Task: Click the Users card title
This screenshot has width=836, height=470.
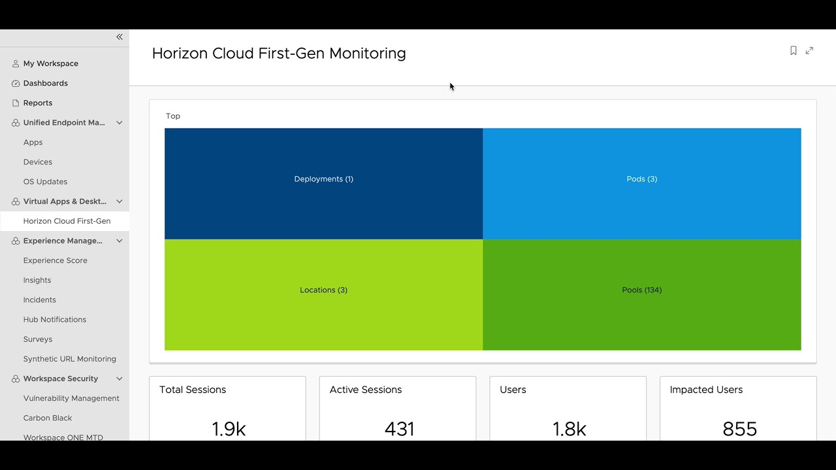Action: pyautogui.click(x=513, y=390)
